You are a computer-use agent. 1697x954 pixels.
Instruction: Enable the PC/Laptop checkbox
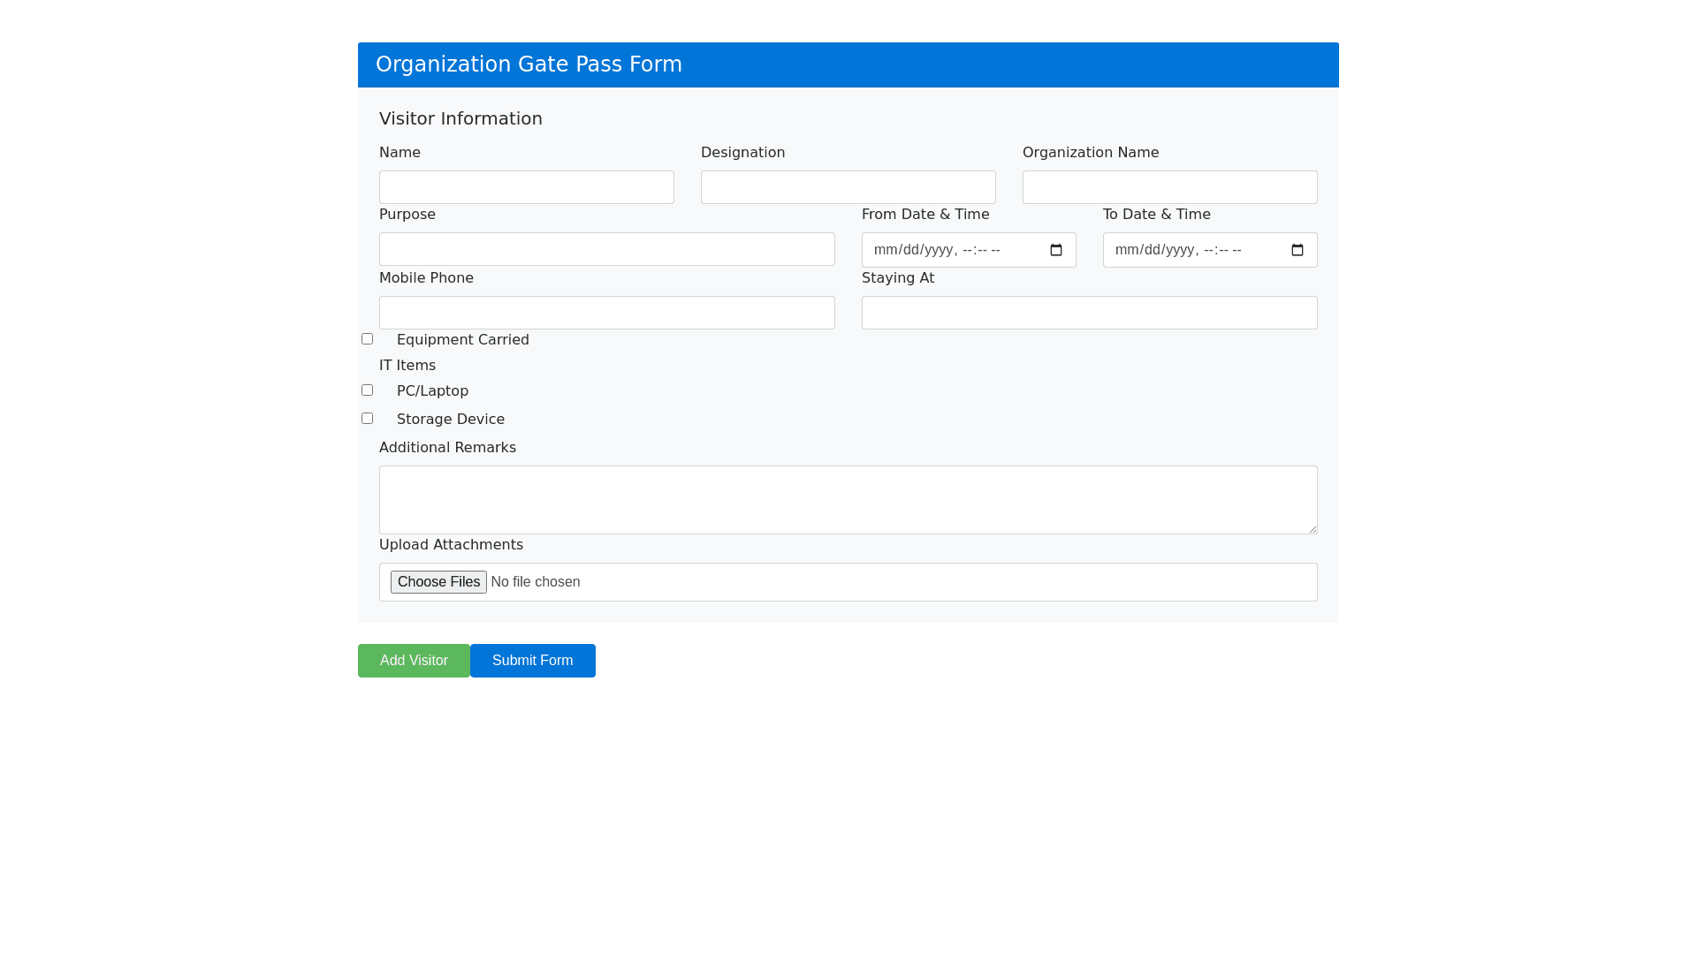coord(367,390)
